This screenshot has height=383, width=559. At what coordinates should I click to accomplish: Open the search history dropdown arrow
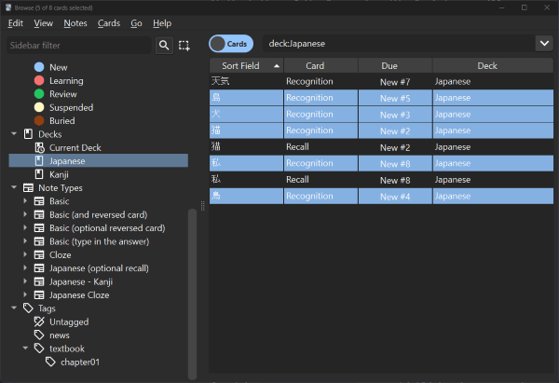coord(544,44)
